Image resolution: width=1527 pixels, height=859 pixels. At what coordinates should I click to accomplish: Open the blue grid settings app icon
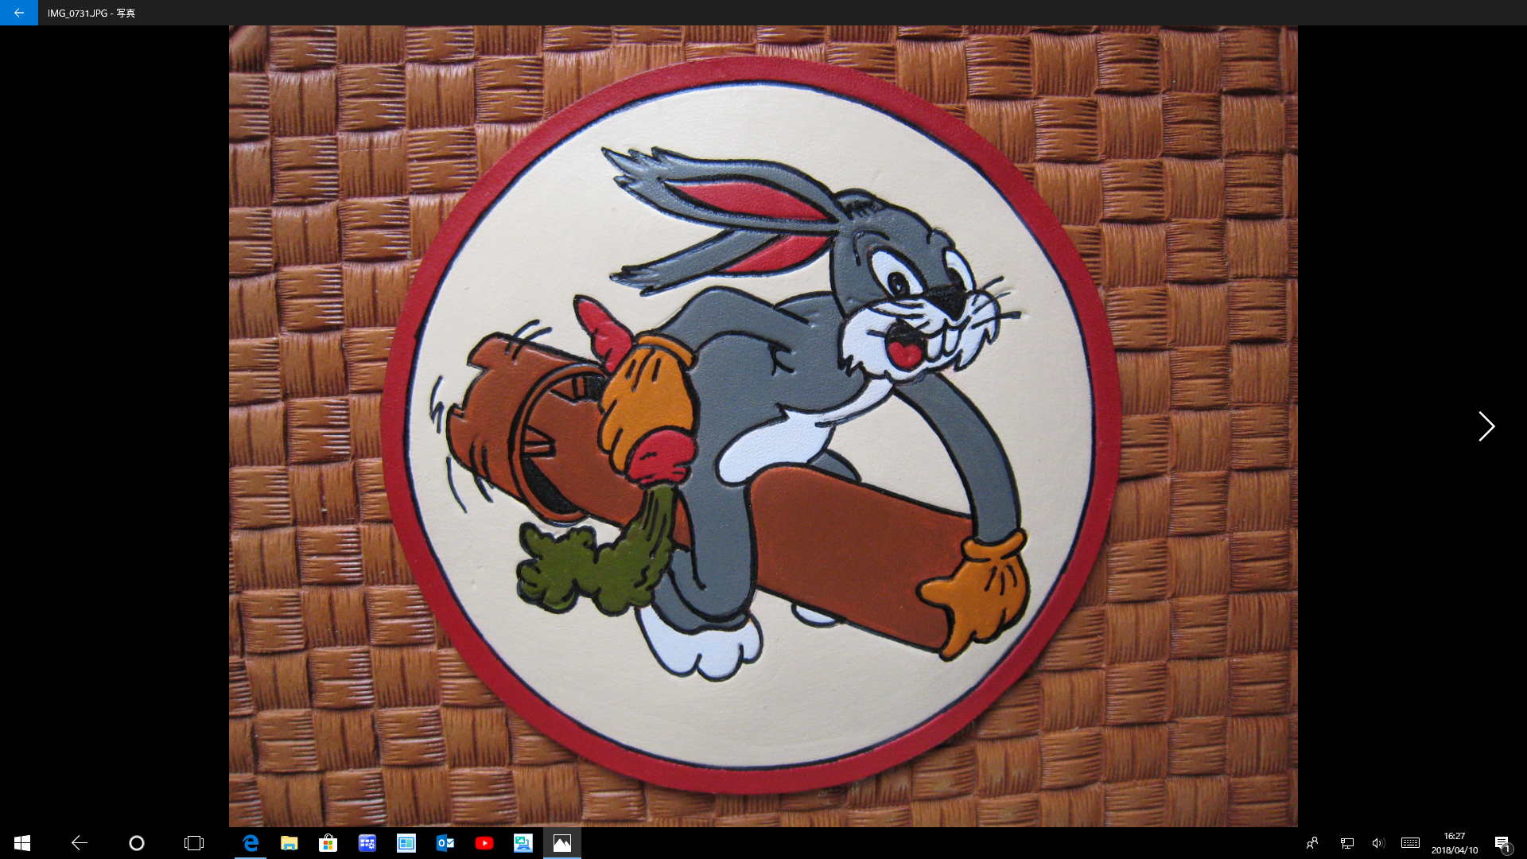[x=367, y=843]
